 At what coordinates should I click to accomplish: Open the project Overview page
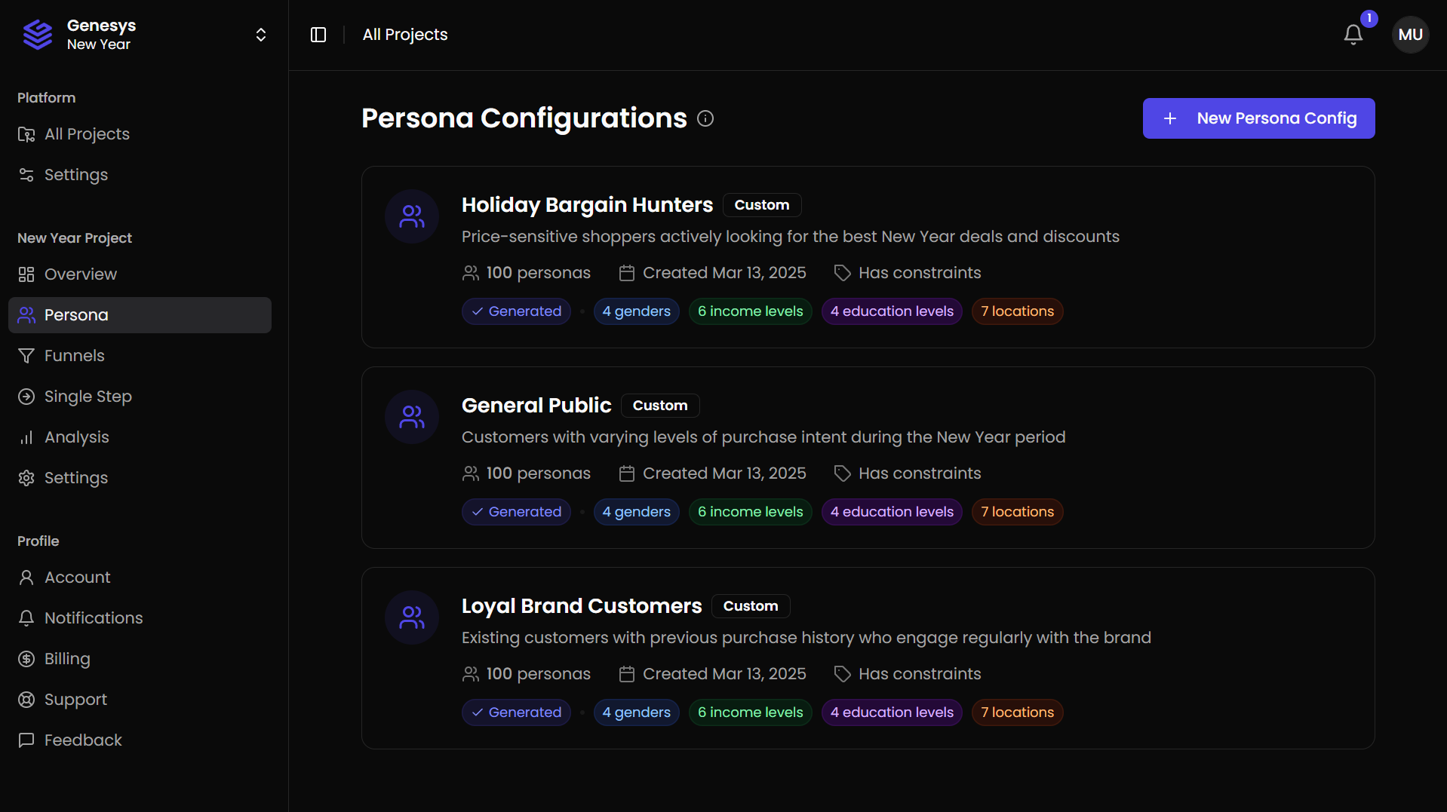140,274
